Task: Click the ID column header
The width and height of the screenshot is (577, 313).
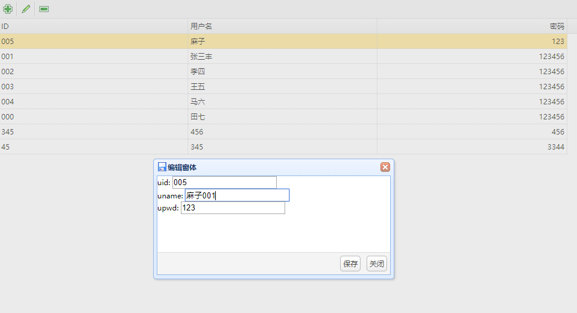Action: [x=94, y=26]
